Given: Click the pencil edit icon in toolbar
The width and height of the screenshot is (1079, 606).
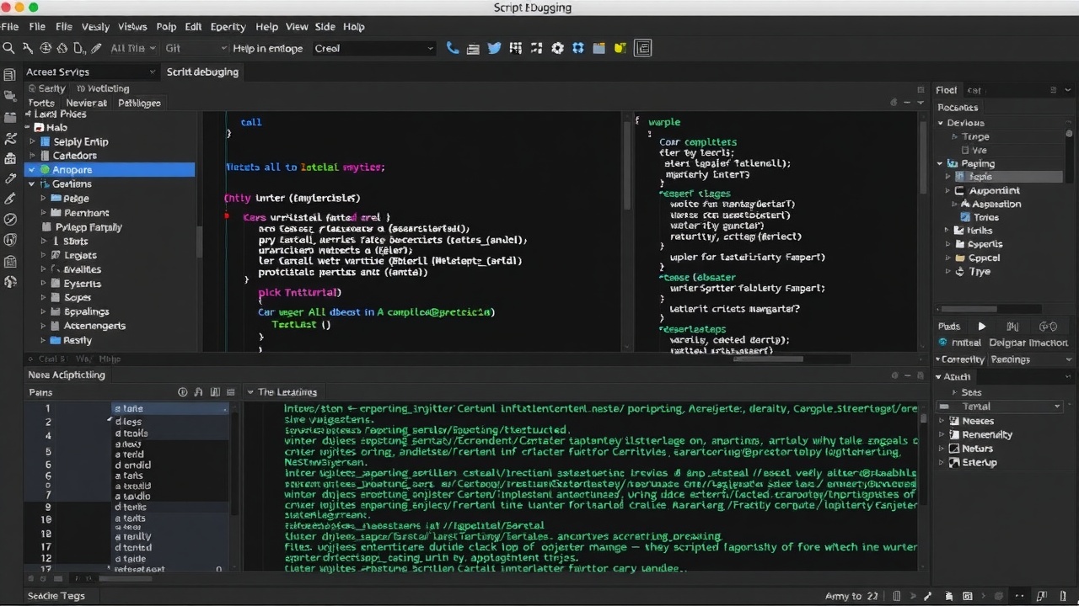Looking at the screenshot, I should pyautogui.click(x=95, y=49).
